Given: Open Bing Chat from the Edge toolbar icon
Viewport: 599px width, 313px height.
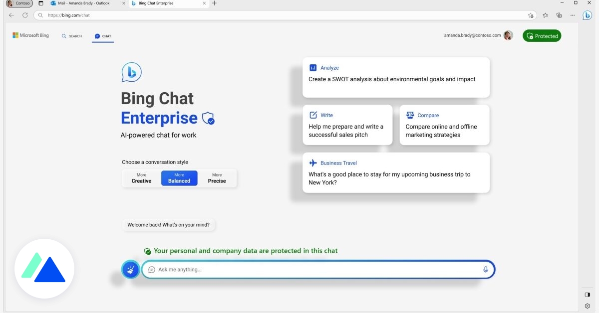Looking at the screenshot, I should pyautogui.click(x=587, y=15).
